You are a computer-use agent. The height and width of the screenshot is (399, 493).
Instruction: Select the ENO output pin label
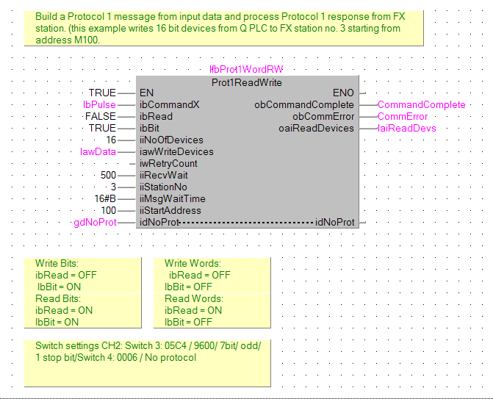pyautogui.click(x=343, y=93)
